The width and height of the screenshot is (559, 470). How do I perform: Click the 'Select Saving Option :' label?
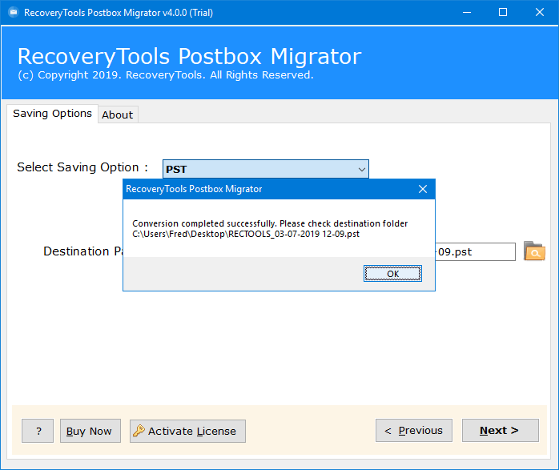[x=82, y=167]
